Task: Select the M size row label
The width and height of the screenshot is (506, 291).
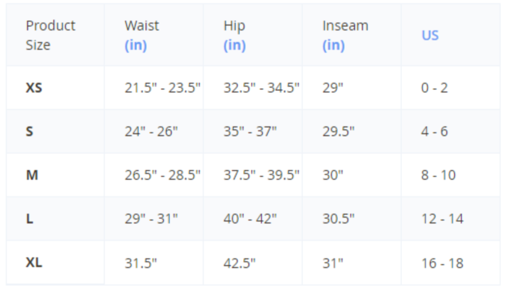Action: coord(32,175)
